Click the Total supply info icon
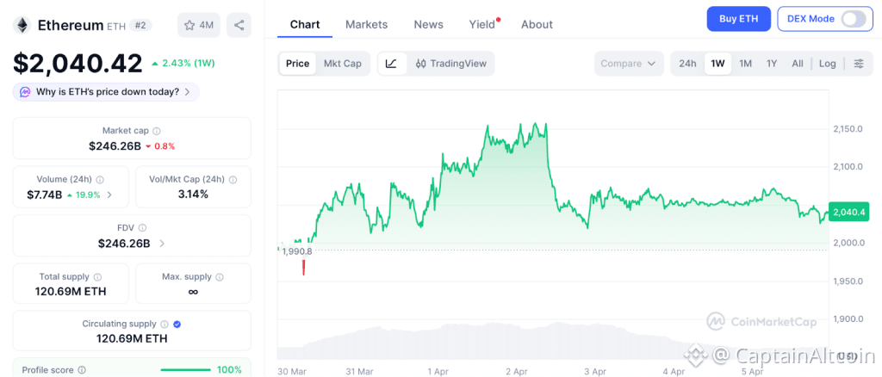 pos(97,277)
